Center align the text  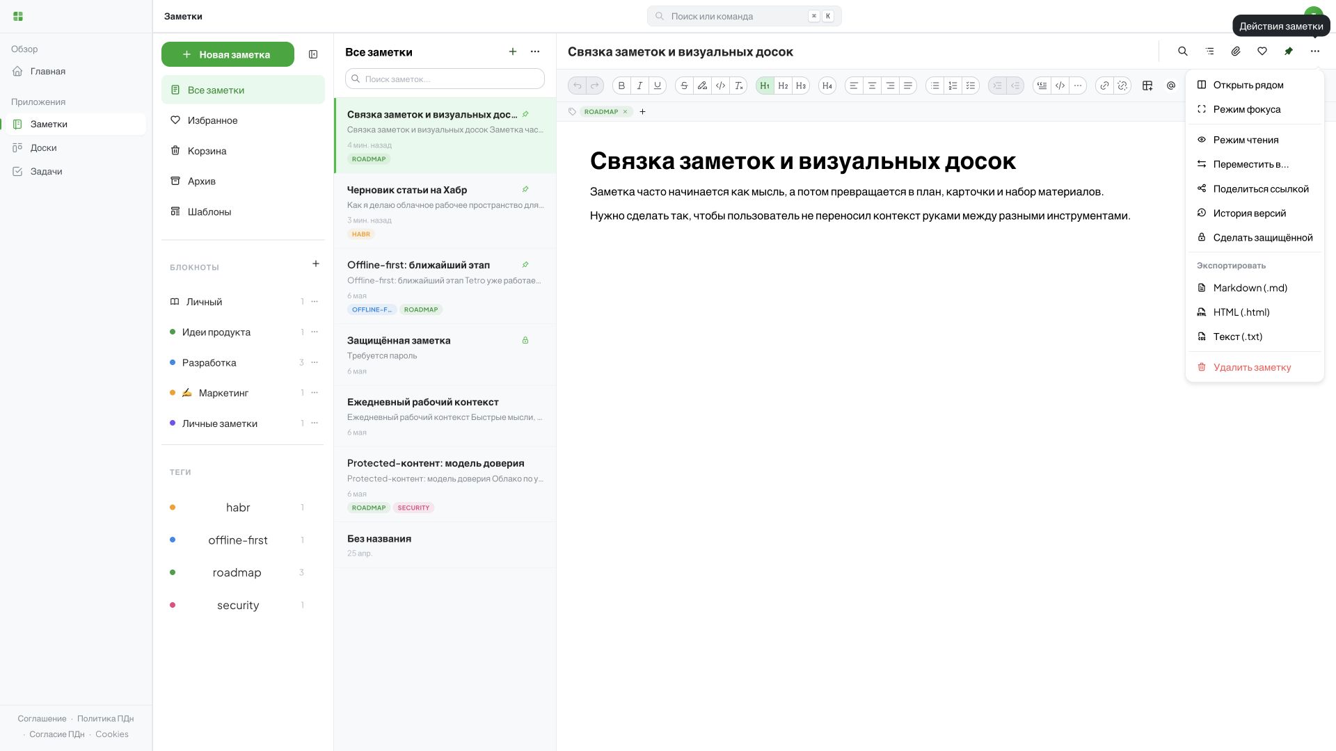[x=872, y=86]
